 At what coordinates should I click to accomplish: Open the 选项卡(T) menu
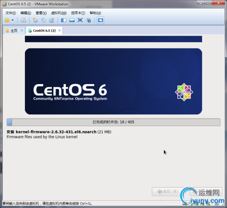[x=78, y=13]
